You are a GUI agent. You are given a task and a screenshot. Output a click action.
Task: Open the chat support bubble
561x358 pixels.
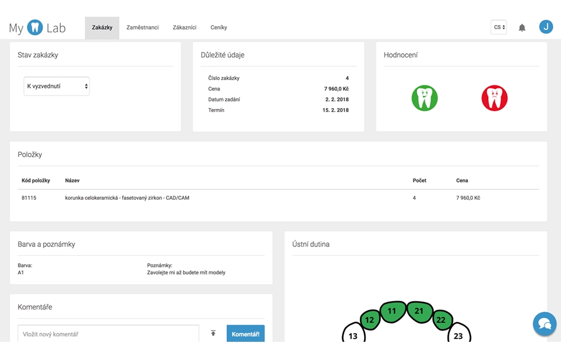pyautogui.click(x=544, y=323)
